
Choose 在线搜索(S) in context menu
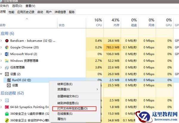point(65,114)
